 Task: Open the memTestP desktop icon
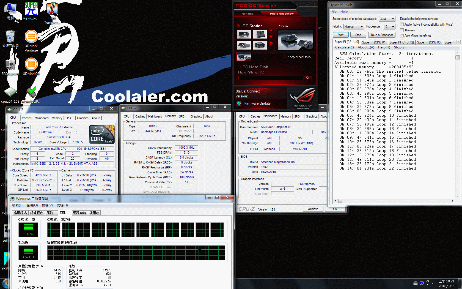pyautogui.click(x=31, y=95)
